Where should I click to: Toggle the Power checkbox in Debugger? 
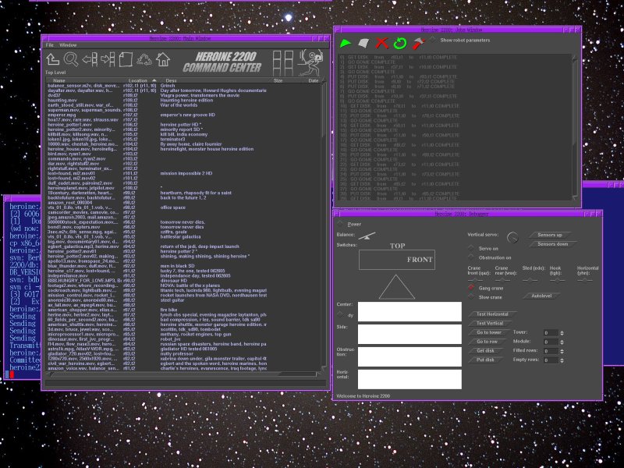click(340, 223)
